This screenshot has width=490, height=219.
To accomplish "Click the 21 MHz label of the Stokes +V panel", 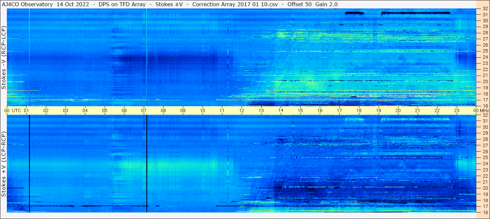I will 485,182.
